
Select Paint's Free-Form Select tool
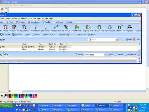[2, 9]
